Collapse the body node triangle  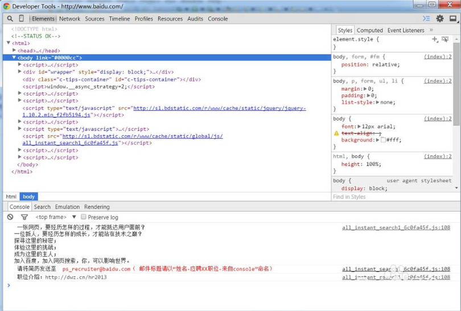[14, 57]
